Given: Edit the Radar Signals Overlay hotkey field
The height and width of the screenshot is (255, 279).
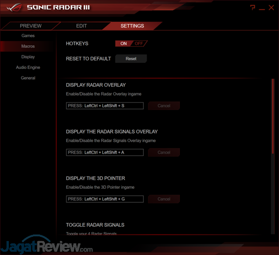Looking at the screenshot, I should point(105,152).
